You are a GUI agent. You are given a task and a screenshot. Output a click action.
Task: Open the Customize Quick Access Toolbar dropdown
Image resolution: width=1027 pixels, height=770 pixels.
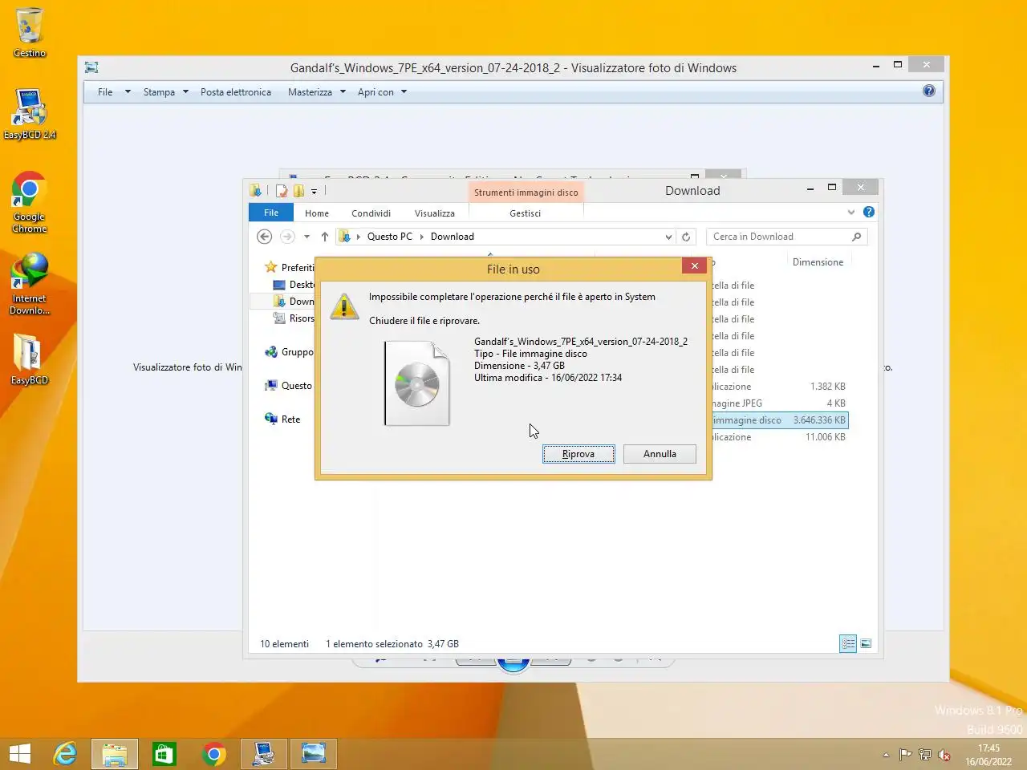point(314,191)
